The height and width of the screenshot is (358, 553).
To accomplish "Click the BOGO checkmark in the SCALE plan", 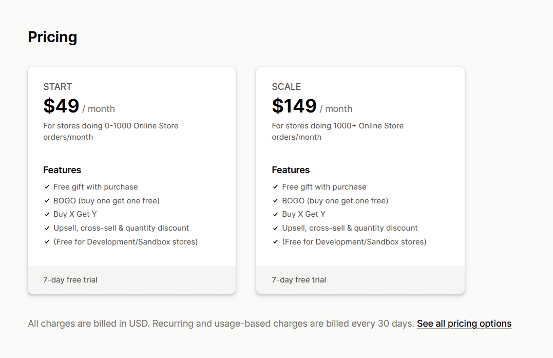I will (276, 201).
